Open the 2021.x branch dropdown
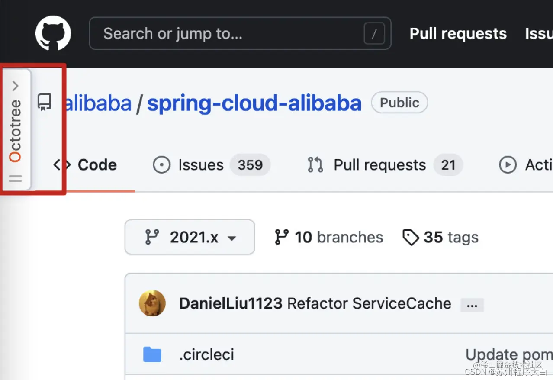The image size is (553, 380). tap(190, 237)
